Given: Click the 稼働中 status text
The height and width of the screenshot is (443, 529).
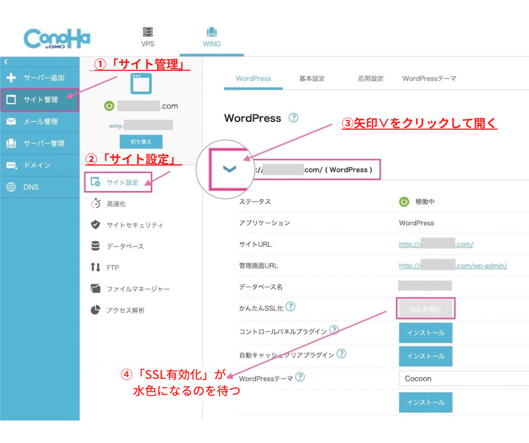Looking at the screenshot, I should (425, 202).
